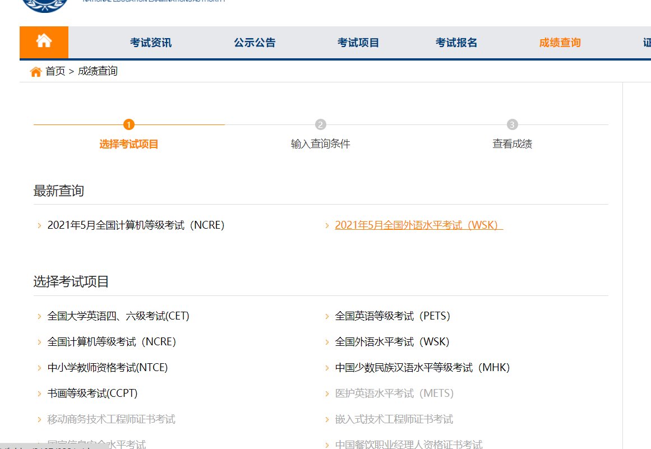Viewport: 651px width, 449px height.
Task: Select 中国少数民族汉语水平等级考试 (MHK) link
Action: (422, 368)
